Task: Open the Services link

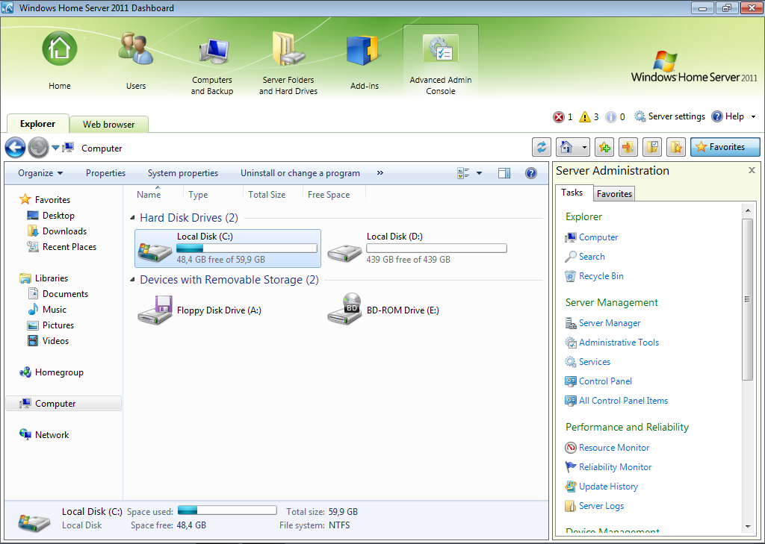Action: 594,362
